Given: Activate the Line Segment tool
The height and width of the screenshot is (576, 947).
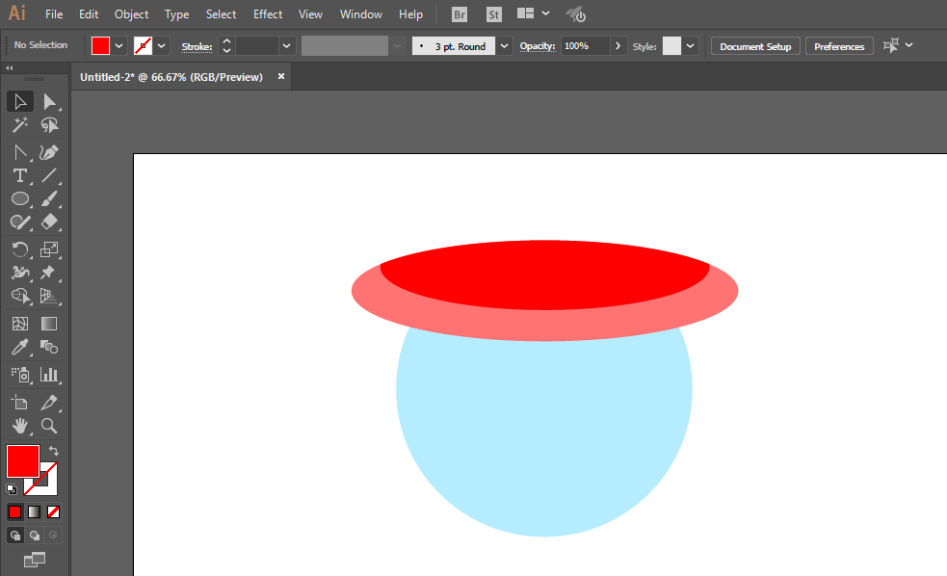Looking at the screenshot, I should (49, 175).
